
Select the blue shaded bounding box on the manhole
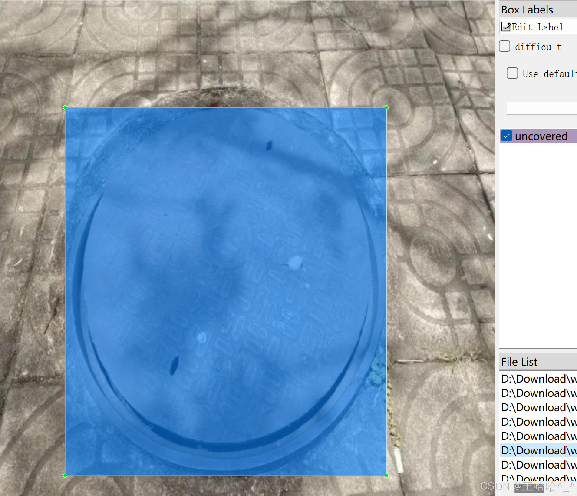click(226, 291)
